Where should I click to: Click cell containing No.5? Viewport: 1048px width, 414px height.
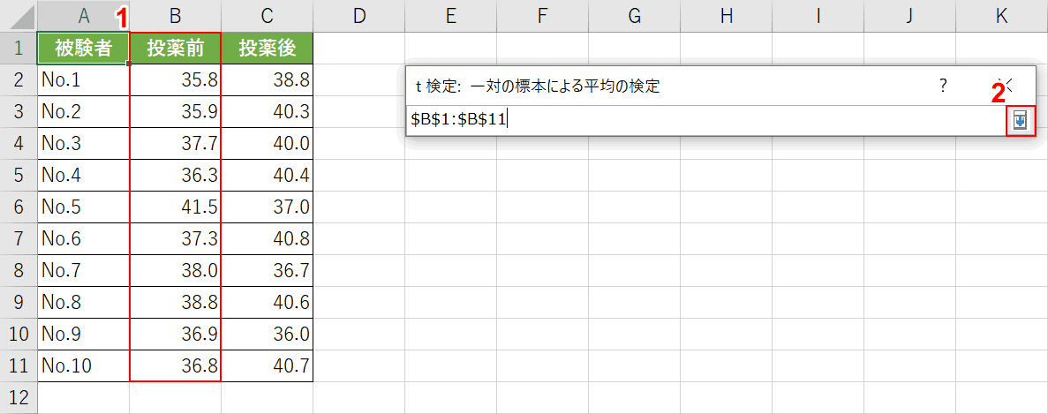click(x=84, y=207)
